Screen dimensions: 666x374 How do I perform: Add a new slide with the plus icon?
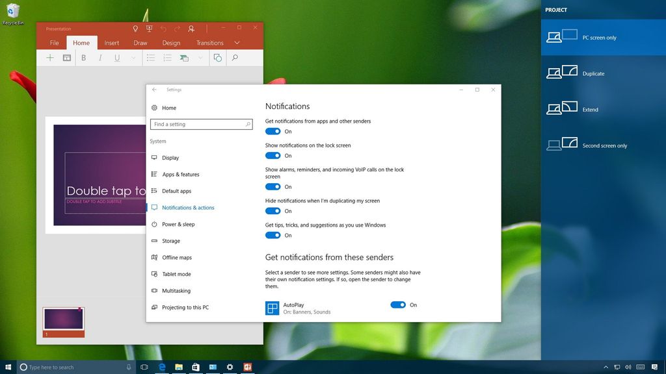pos(49,58)
